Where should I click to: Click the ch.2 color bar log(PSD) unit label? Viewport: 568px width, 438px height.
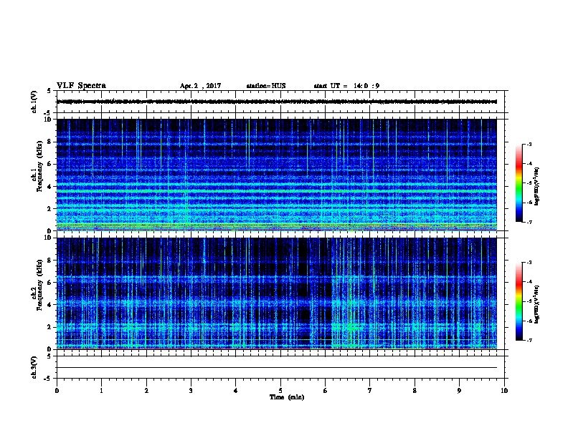[537, 304]
